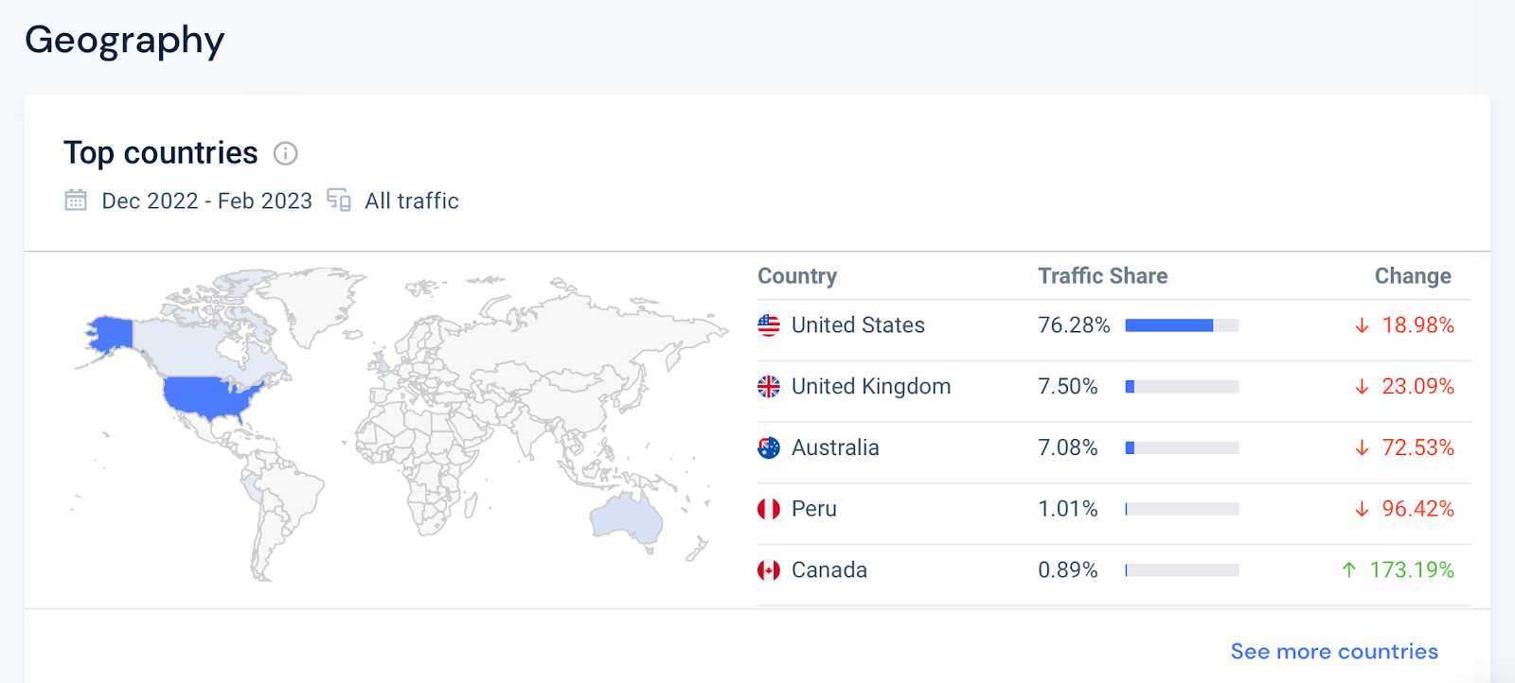The height and width of the screenshot is (683, 1515).
Task: Click the Peru flag icon
Action: [x=769, y=509]
